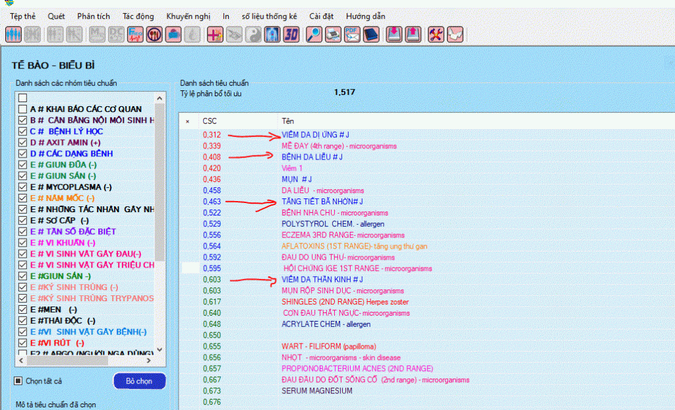Click the PDF email export icon
Viewport: 675px width, 410px height.
pos(352,34)
